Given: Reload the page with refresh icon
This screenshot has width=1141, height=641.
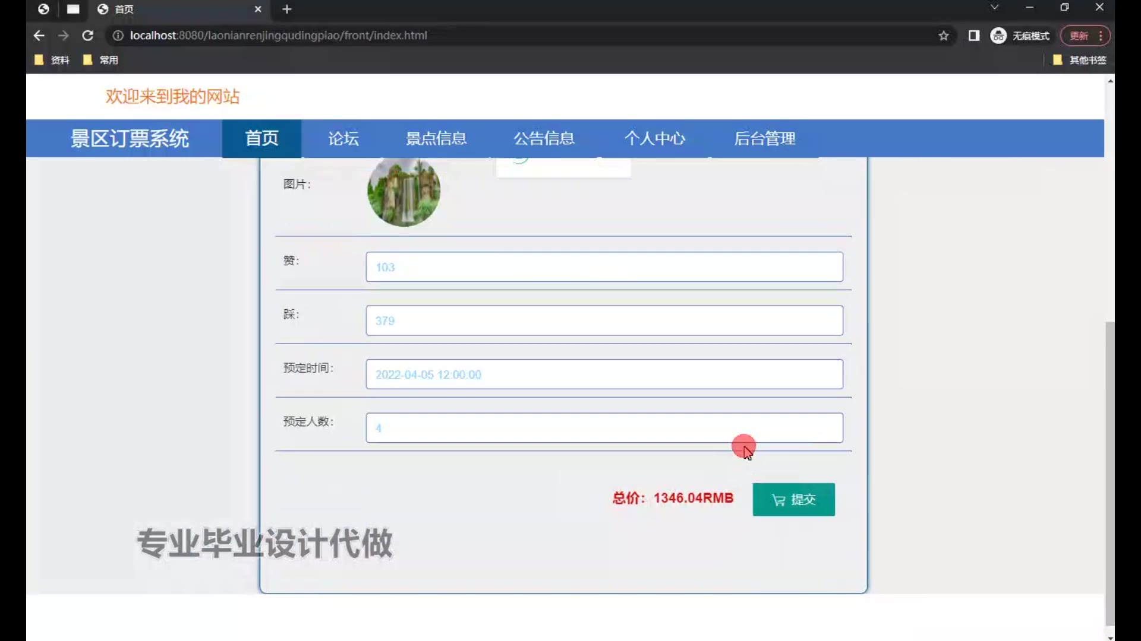Looking at the screenshot, I should 87,36.
